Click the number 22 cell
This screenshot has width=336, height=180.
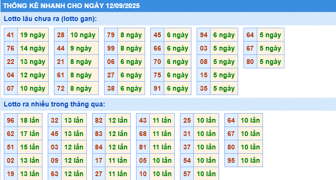coord(10,62)
